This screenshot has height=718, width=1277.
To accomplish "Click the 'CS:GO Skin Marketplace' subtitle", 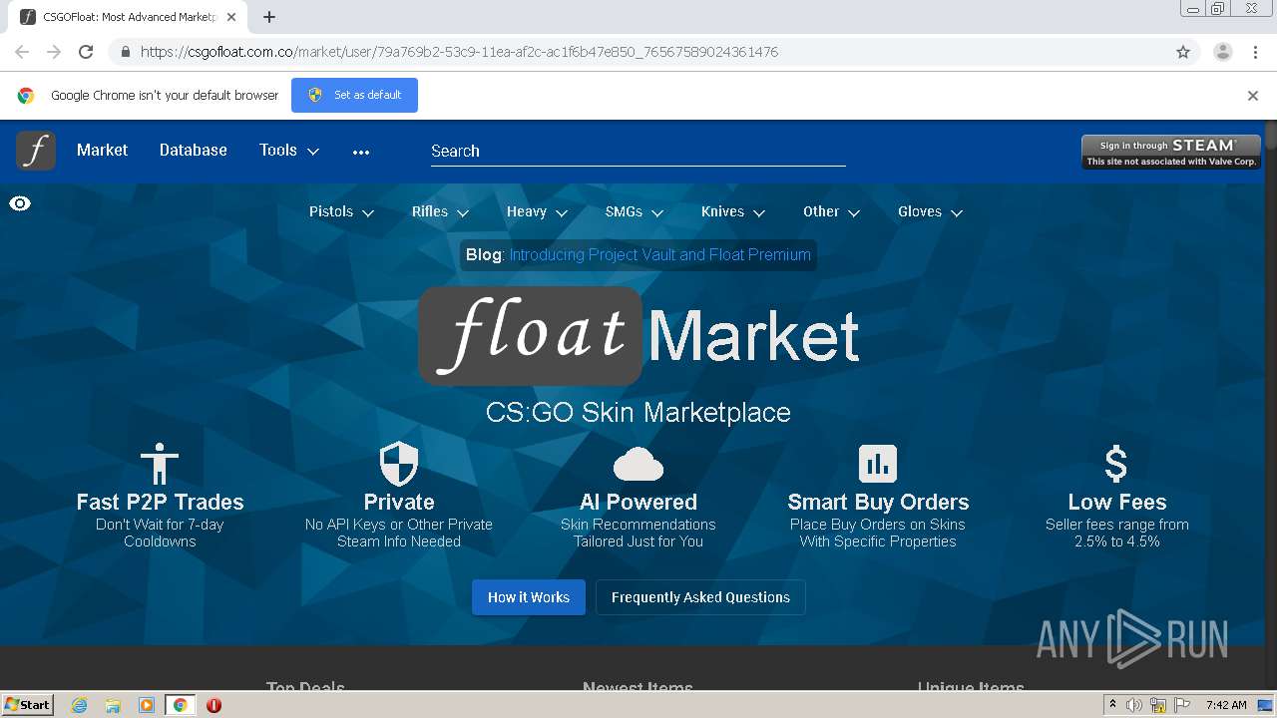I will pyautogui.click(x=638, y=413).
